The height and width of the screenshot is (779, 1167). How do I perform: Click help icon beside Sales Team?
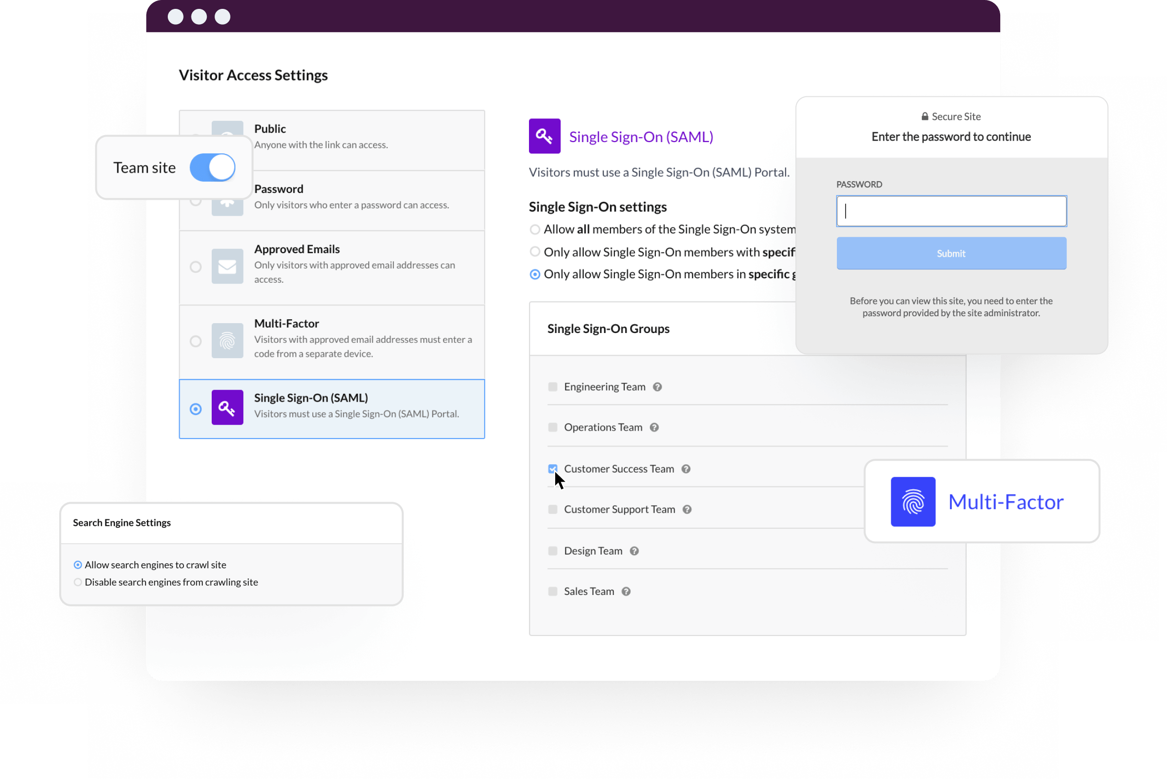click(x=626, y=591)
